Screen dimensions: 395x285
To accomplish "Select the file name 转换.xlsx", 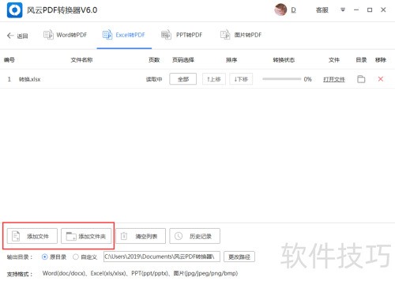I will 30,79.
